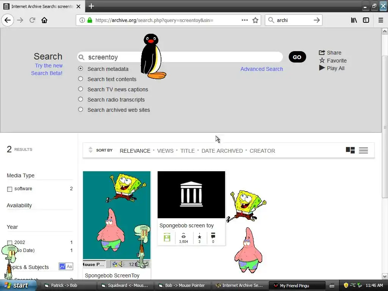Submit browser search with arrow button
The image size is (388, 291).
click(x=316, y=20)
